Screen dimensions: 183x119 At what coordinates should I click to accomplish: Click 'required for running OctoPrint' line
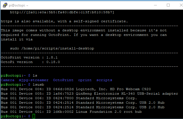[84, 35]
